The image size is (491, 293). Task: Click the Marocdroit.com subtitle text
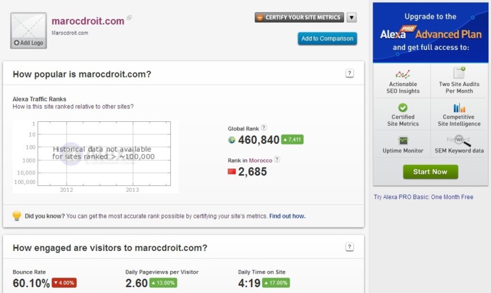[70, 33]
